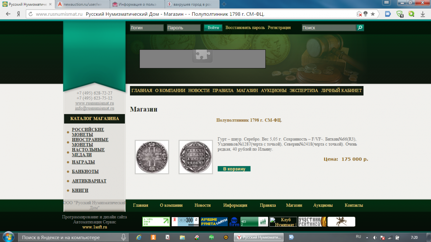Click the Войти login button
The height and width of the screenshot is (242, 431).
213,28
